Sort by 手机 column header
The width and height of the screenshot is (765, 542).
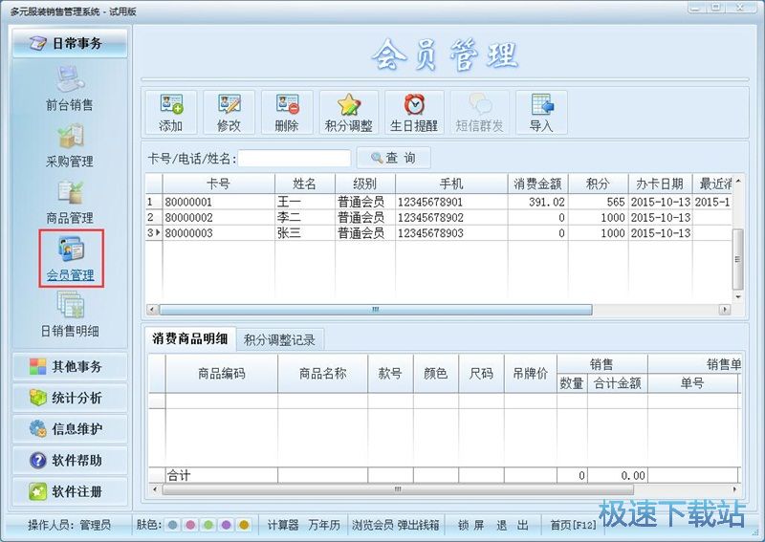pyautogui.click(x=451, y=184)
